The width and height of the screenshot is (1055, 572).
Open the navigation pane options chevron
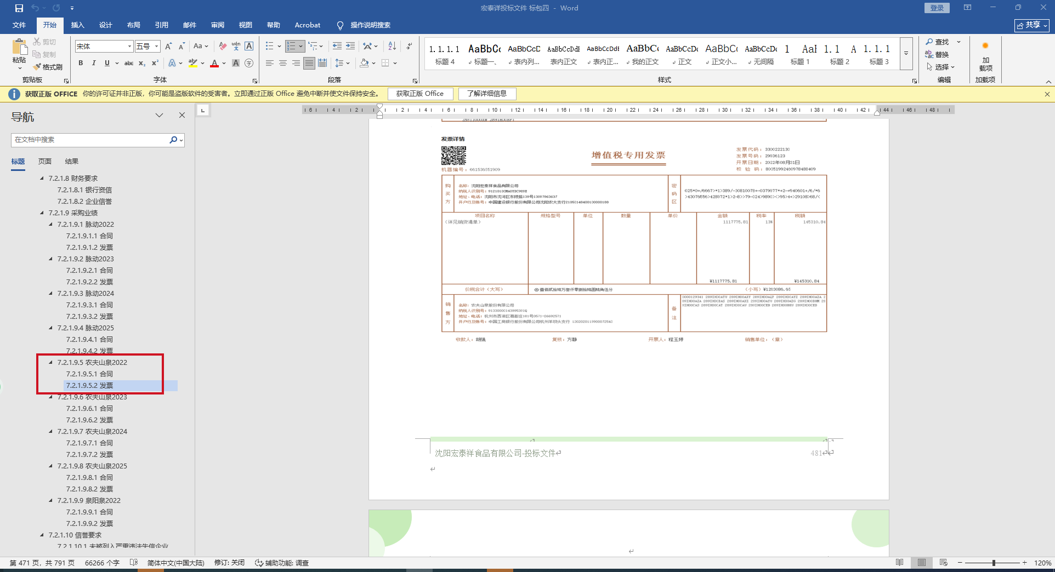point(159,115)
